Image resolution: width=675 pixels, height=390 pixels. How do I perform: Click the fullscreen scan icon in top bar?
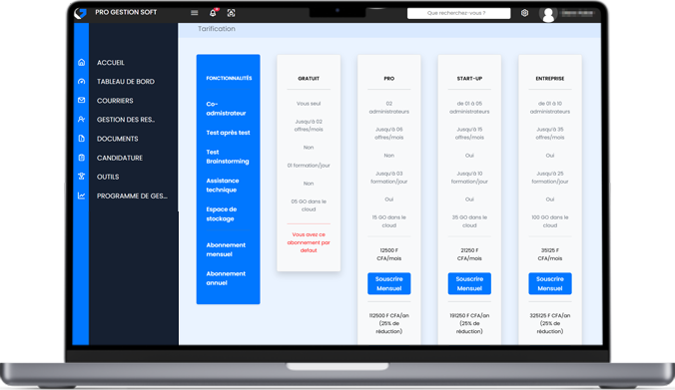click(232, 13)
